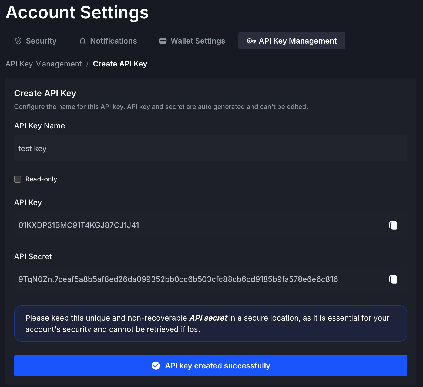Click the API key created successfully button

click(x=211, y=366)
